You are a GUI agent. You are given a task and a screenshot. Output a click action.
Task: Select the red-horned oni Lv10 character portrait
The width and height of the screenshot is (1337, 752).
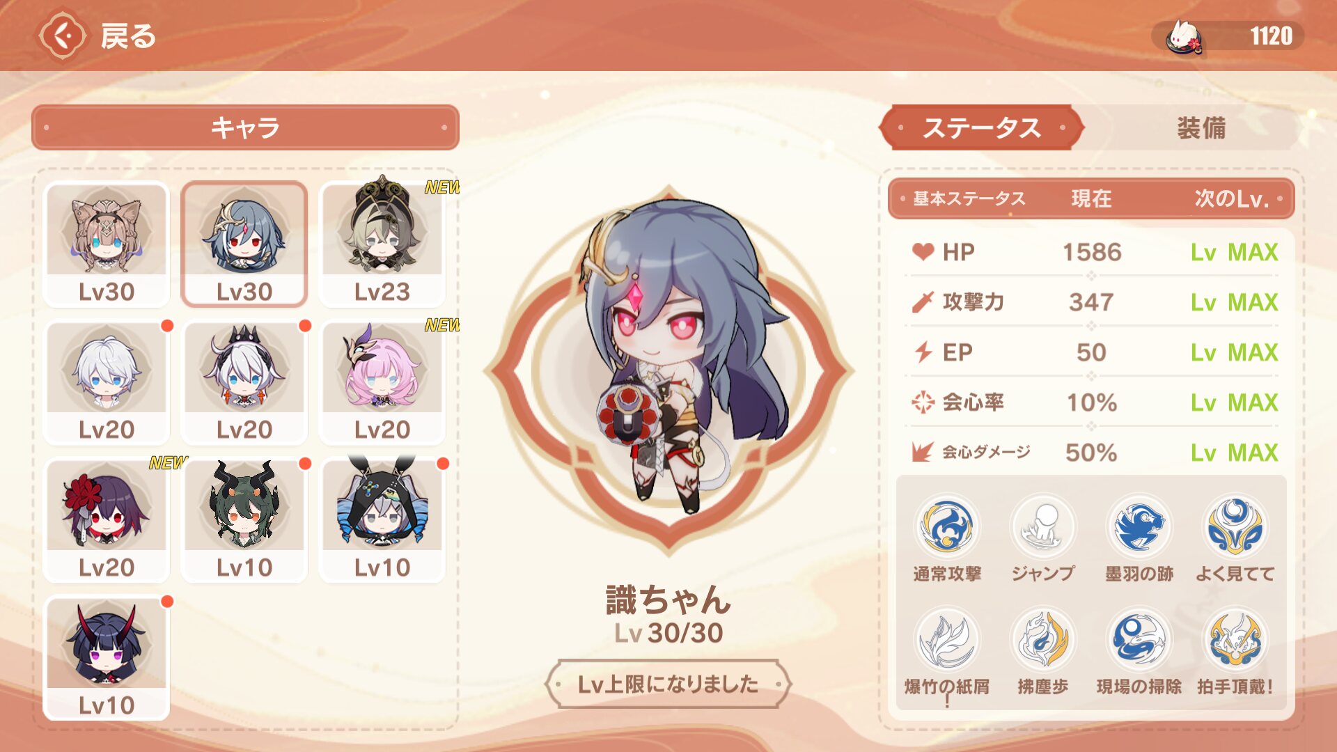(106, 657)
